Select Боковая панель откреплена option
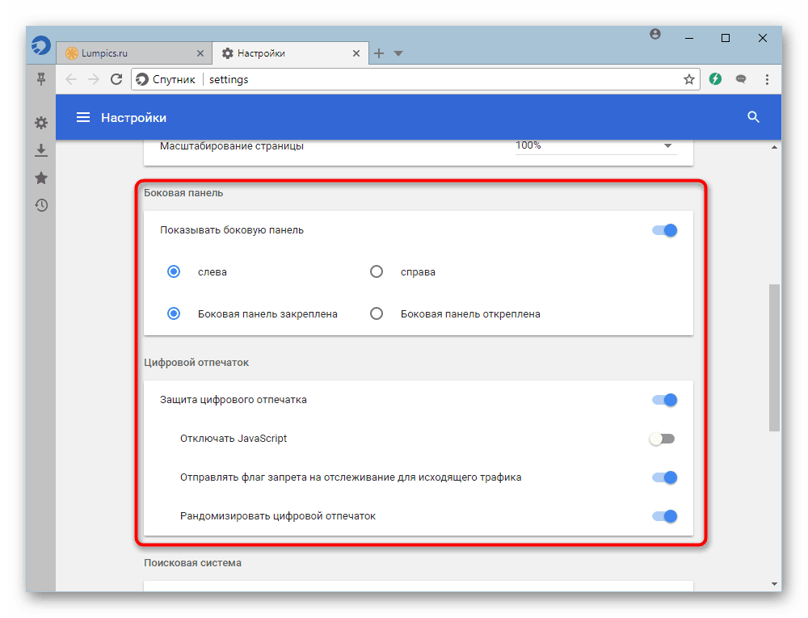This screenshot has height=618, width=808. (377, 313)
